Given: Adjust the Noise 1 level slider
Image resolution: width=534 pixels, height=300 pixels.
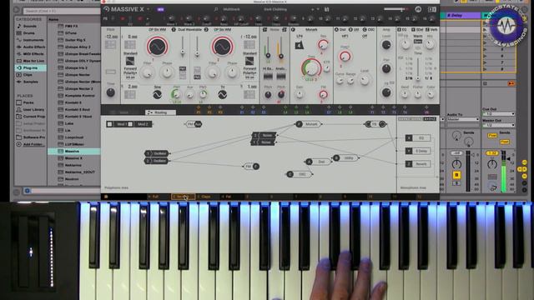Looking at the screenshot, I should (x=268, y=55).
